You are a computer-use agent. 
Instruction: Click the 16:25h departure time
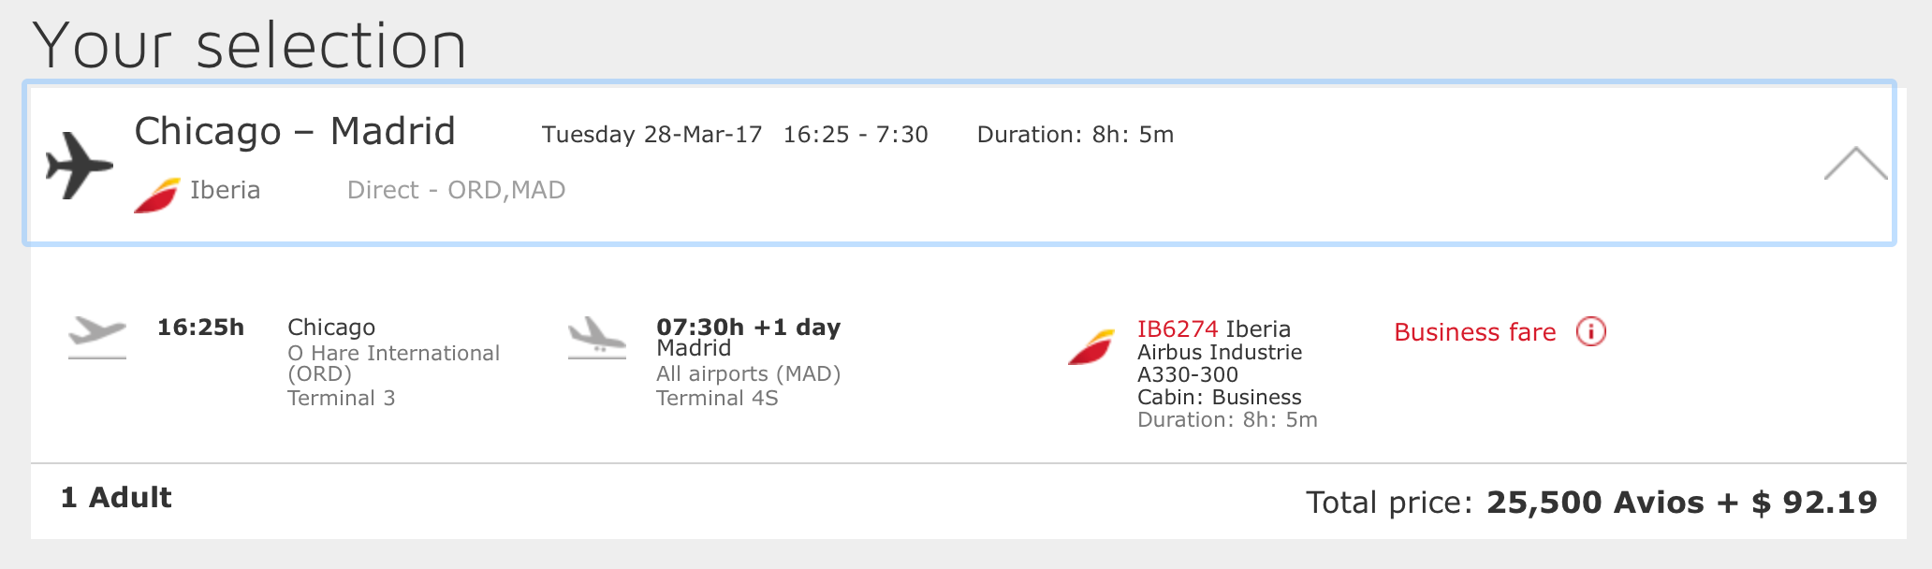coord(200,328)
